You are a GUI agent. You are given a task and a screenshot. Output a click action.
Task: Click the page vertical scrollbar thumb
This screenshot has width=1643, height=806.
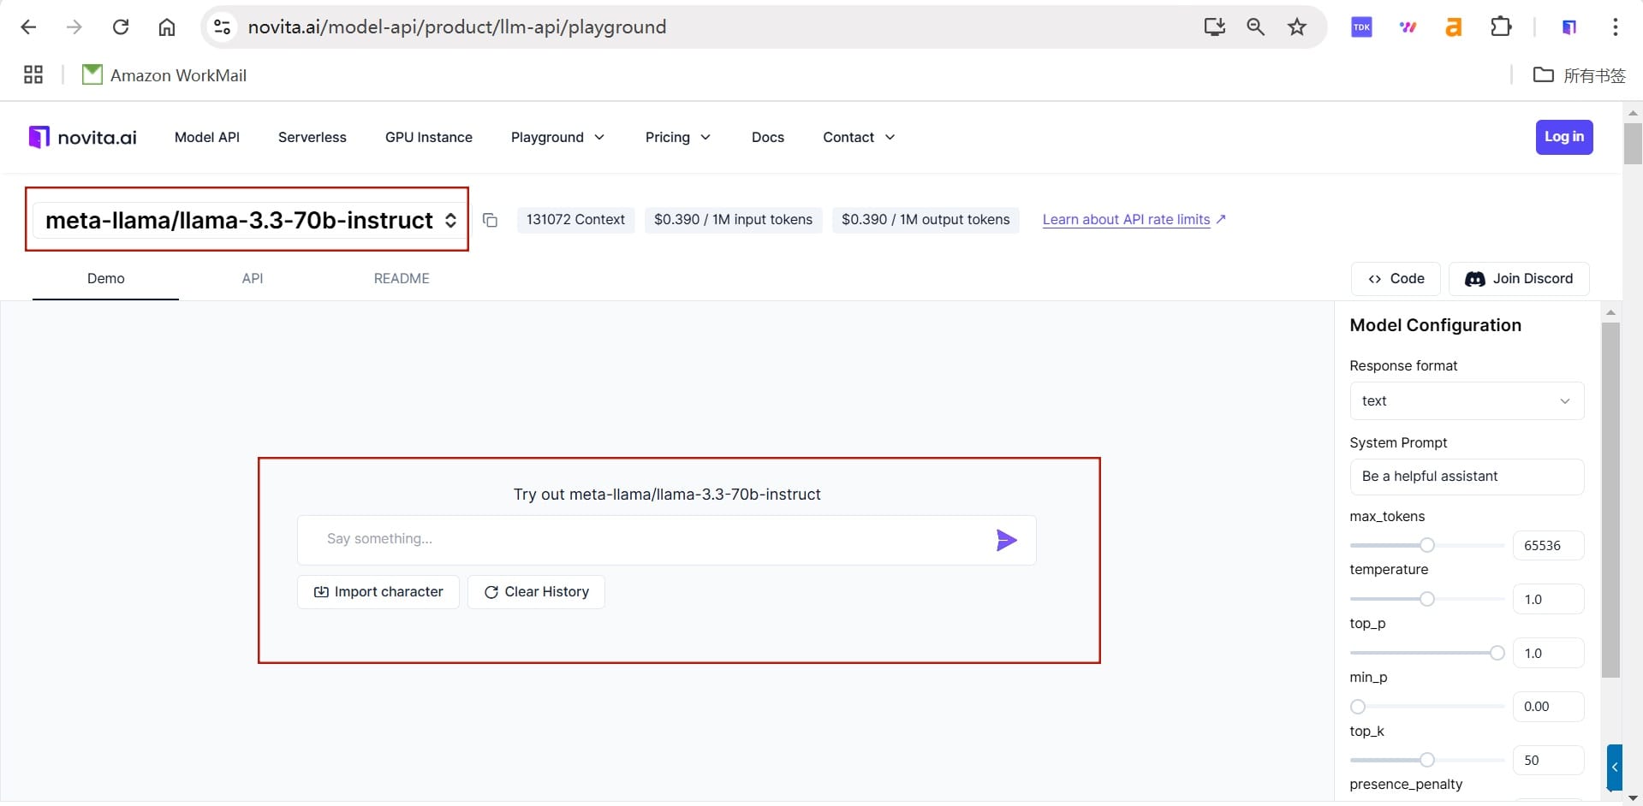coord(1633,143)
